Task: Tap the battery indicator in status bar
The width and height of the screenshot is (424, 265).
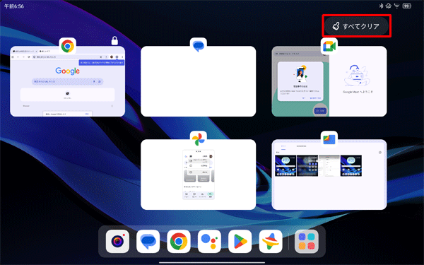Action: [407, 6]
